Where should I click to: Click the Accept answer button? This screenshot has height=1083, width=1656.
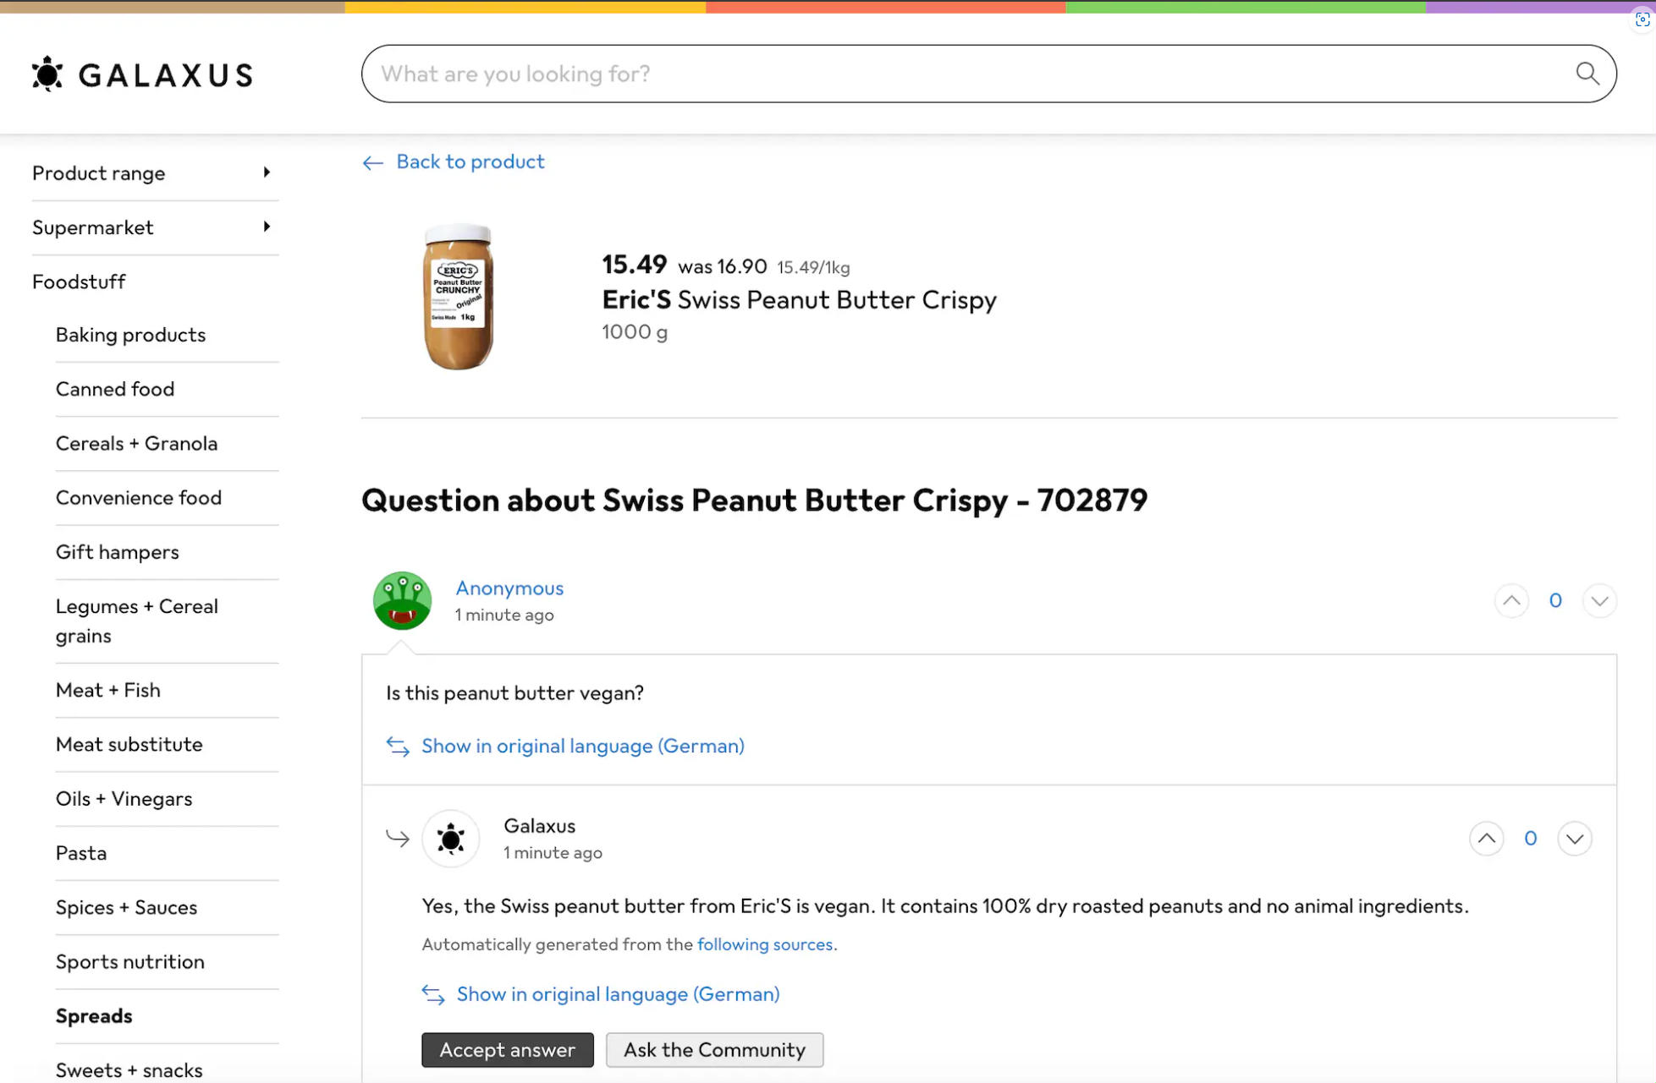point(508,1050)
